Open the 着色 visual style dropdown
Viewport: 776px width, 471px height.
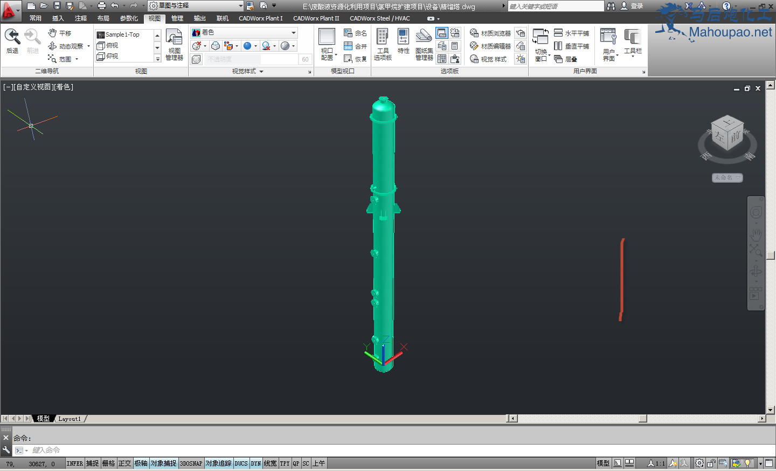244,33
